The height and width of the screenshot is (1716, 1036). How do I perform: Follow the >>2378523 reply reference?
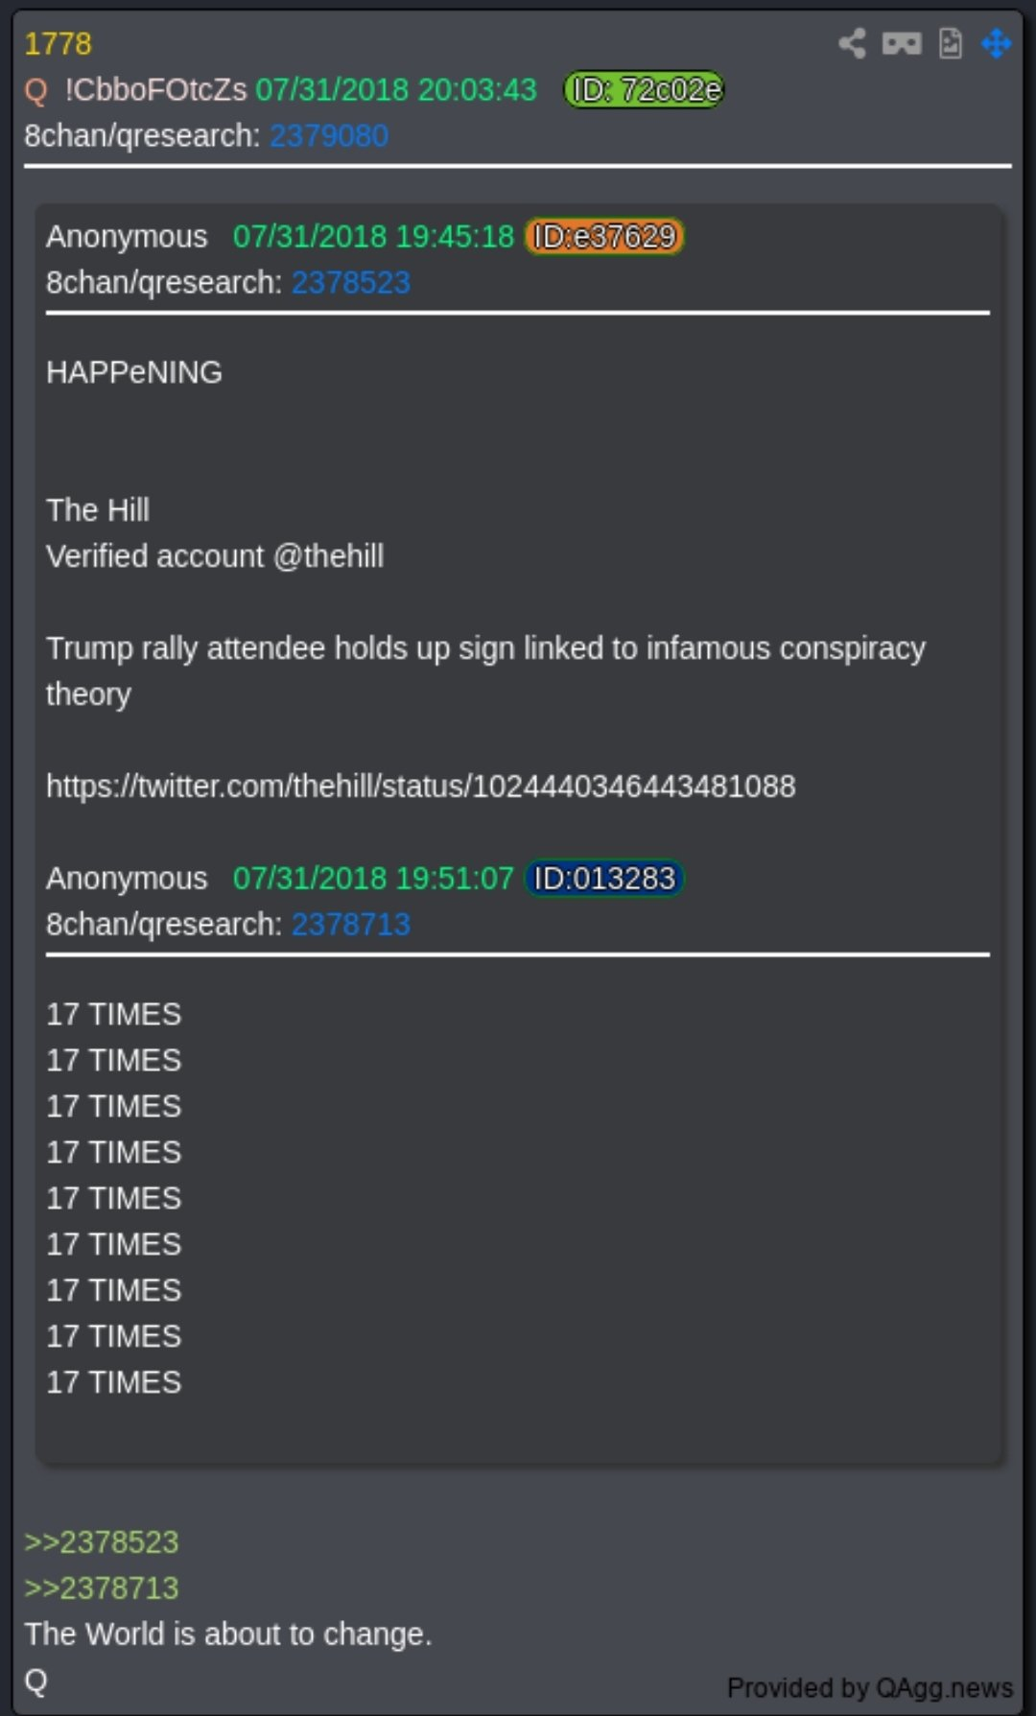click(x=102, y=1542)
